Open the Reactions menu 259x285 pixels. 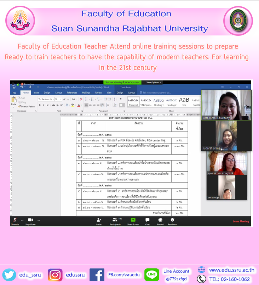172,220
